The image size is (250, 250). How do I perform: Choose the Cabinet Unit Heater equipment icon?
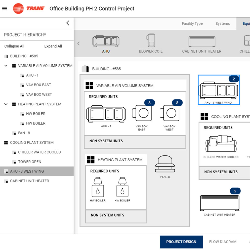click(x=201, y=41)
